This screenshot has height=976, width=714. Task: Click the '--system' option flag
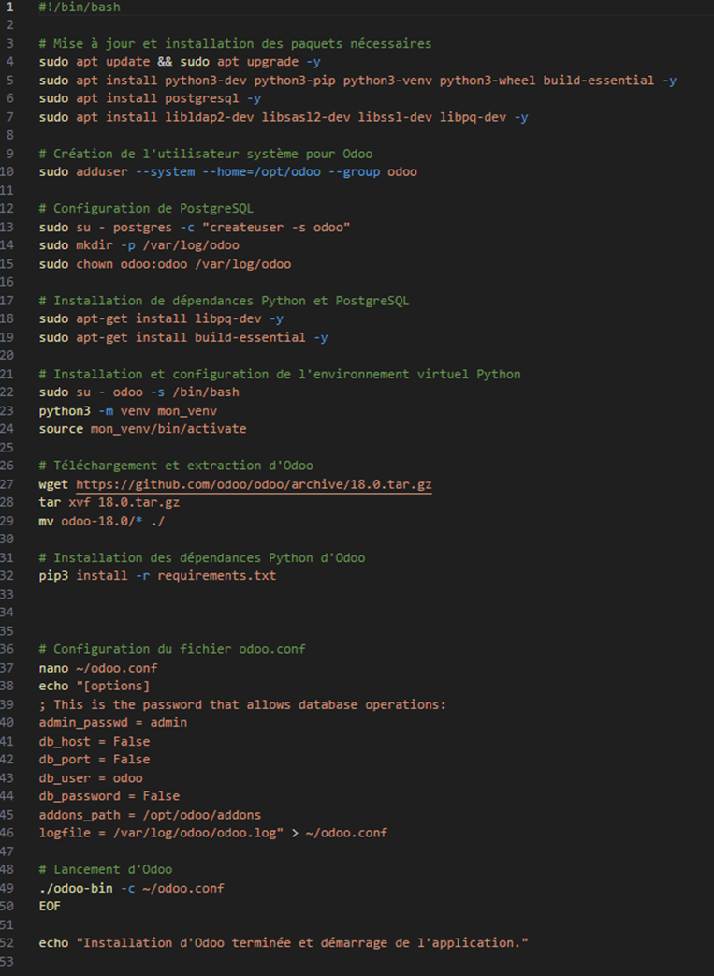click(x=165, y=171)
